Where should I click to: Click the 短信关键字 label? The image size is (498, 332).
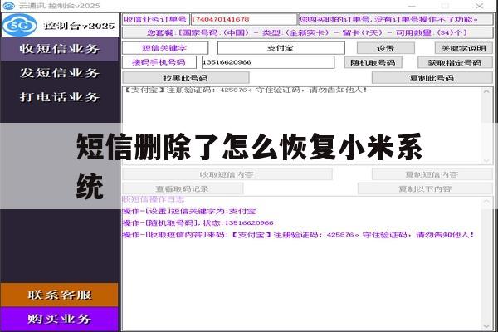[164, 48]
